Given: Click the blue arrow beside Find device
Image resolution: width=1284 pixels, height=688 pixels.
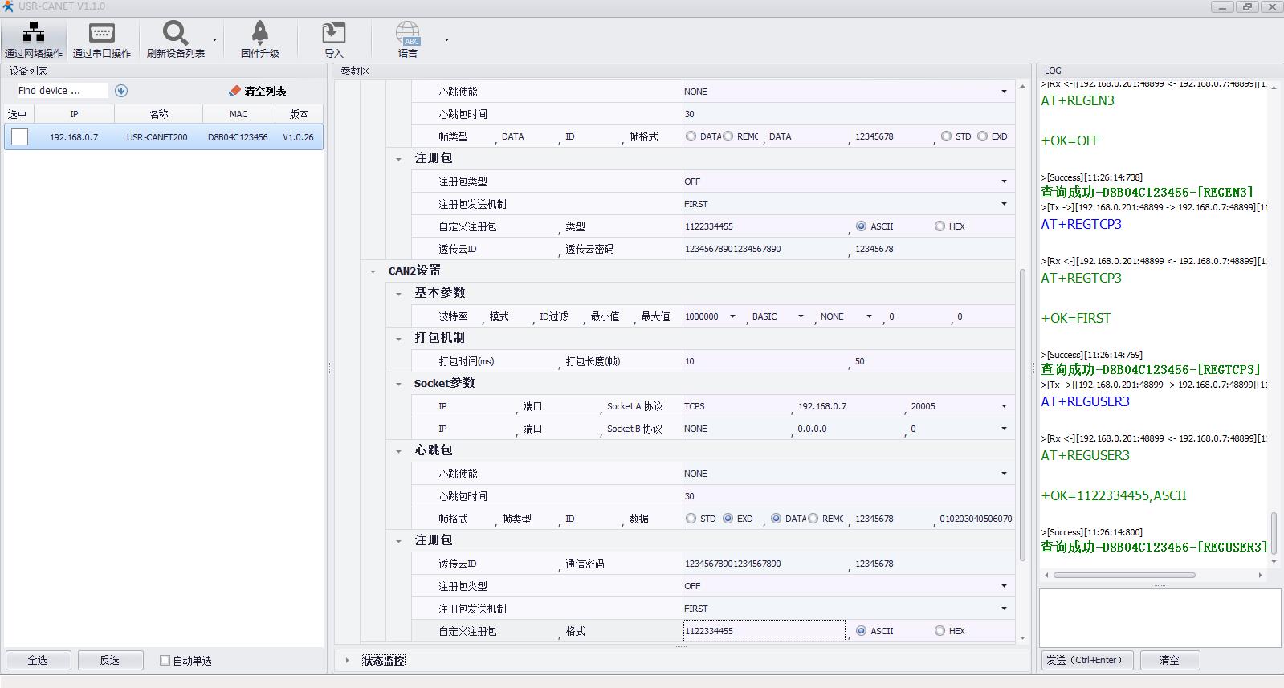Looking at the screenshot, I should point(121,91).
